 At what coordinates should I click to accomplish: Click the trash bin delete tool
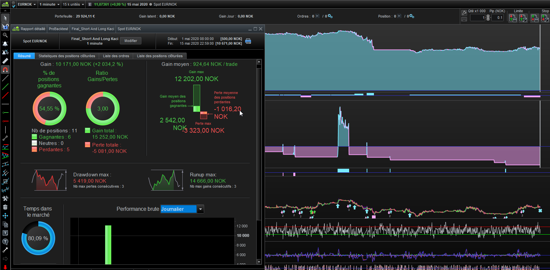tap(5, 207)
